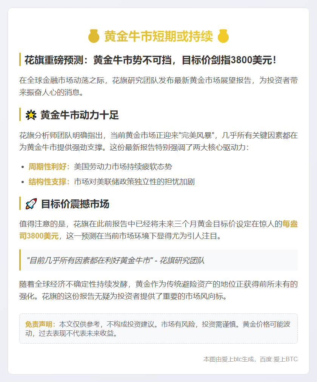Click the 目标价震撼市场 section heading

tap(75, 204)
